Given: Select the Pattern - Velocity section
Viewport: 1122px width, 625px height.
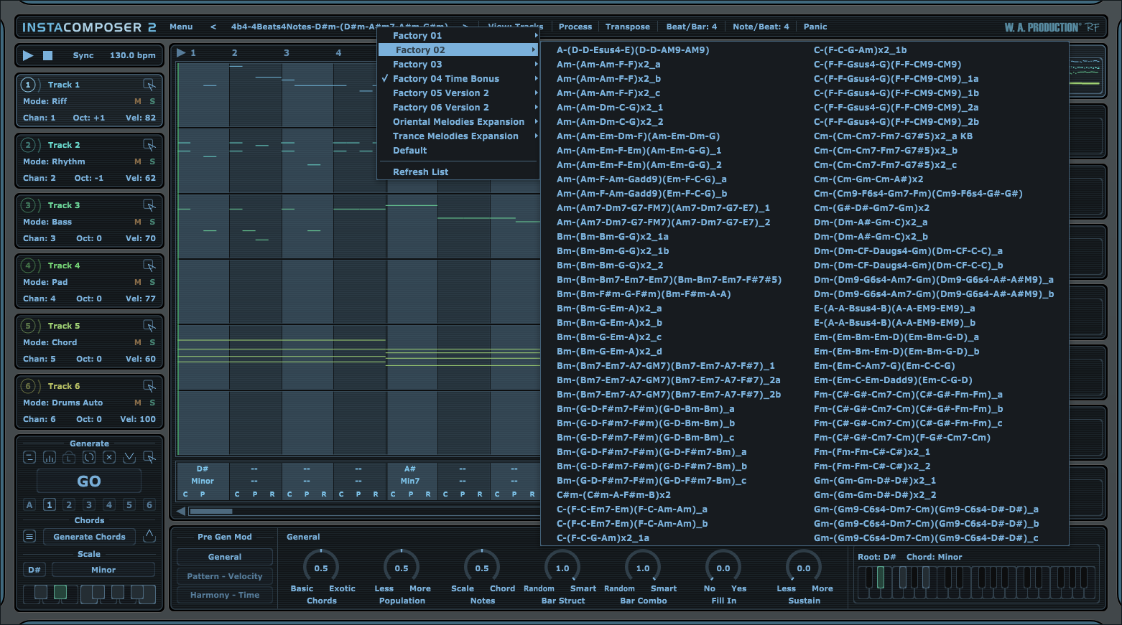Looking at the screenshot, I should 225,576.
